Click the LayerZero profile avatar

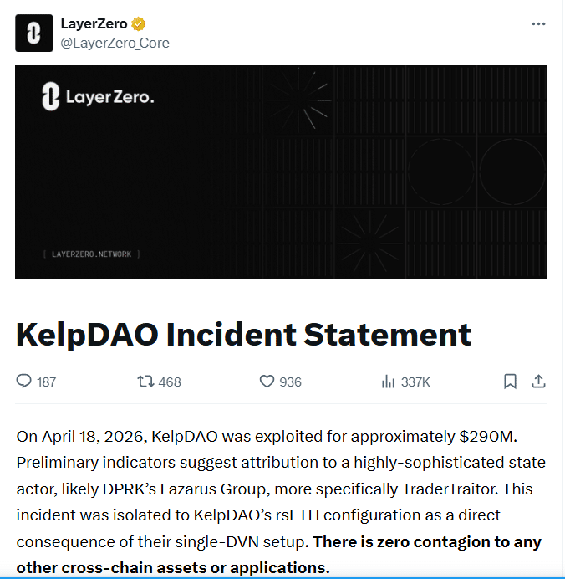click(33, 33)
